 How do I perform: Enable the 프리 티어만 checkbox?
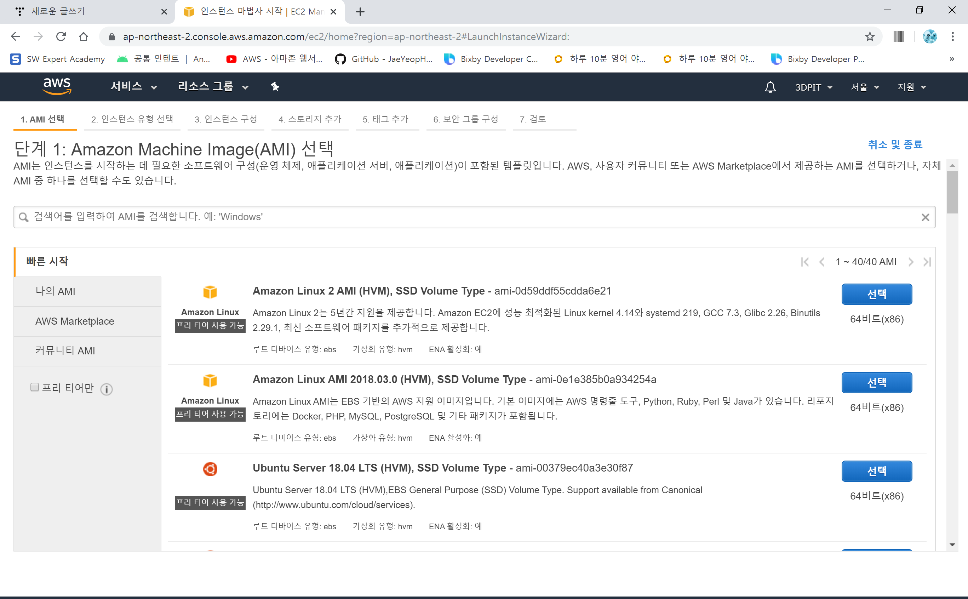(35, 387)
